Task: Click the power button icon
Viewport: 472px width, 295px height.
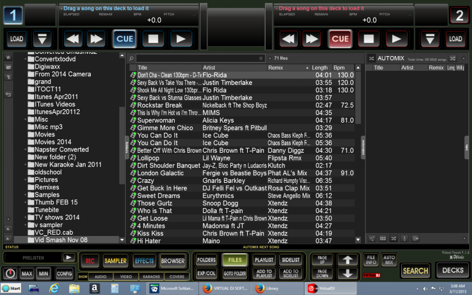Action: 10,273
